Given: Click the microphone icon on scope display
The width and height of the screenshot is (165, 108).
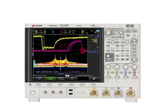Looking at the screenshot, I should pos(95,32).
